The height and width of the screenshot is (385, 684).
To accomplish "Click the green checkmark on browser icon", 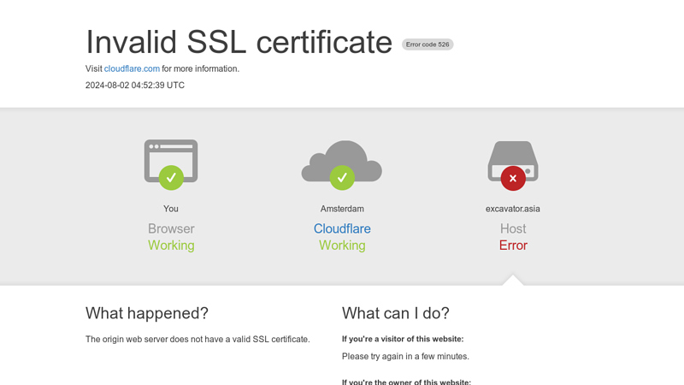I will (x=171, y=178).
